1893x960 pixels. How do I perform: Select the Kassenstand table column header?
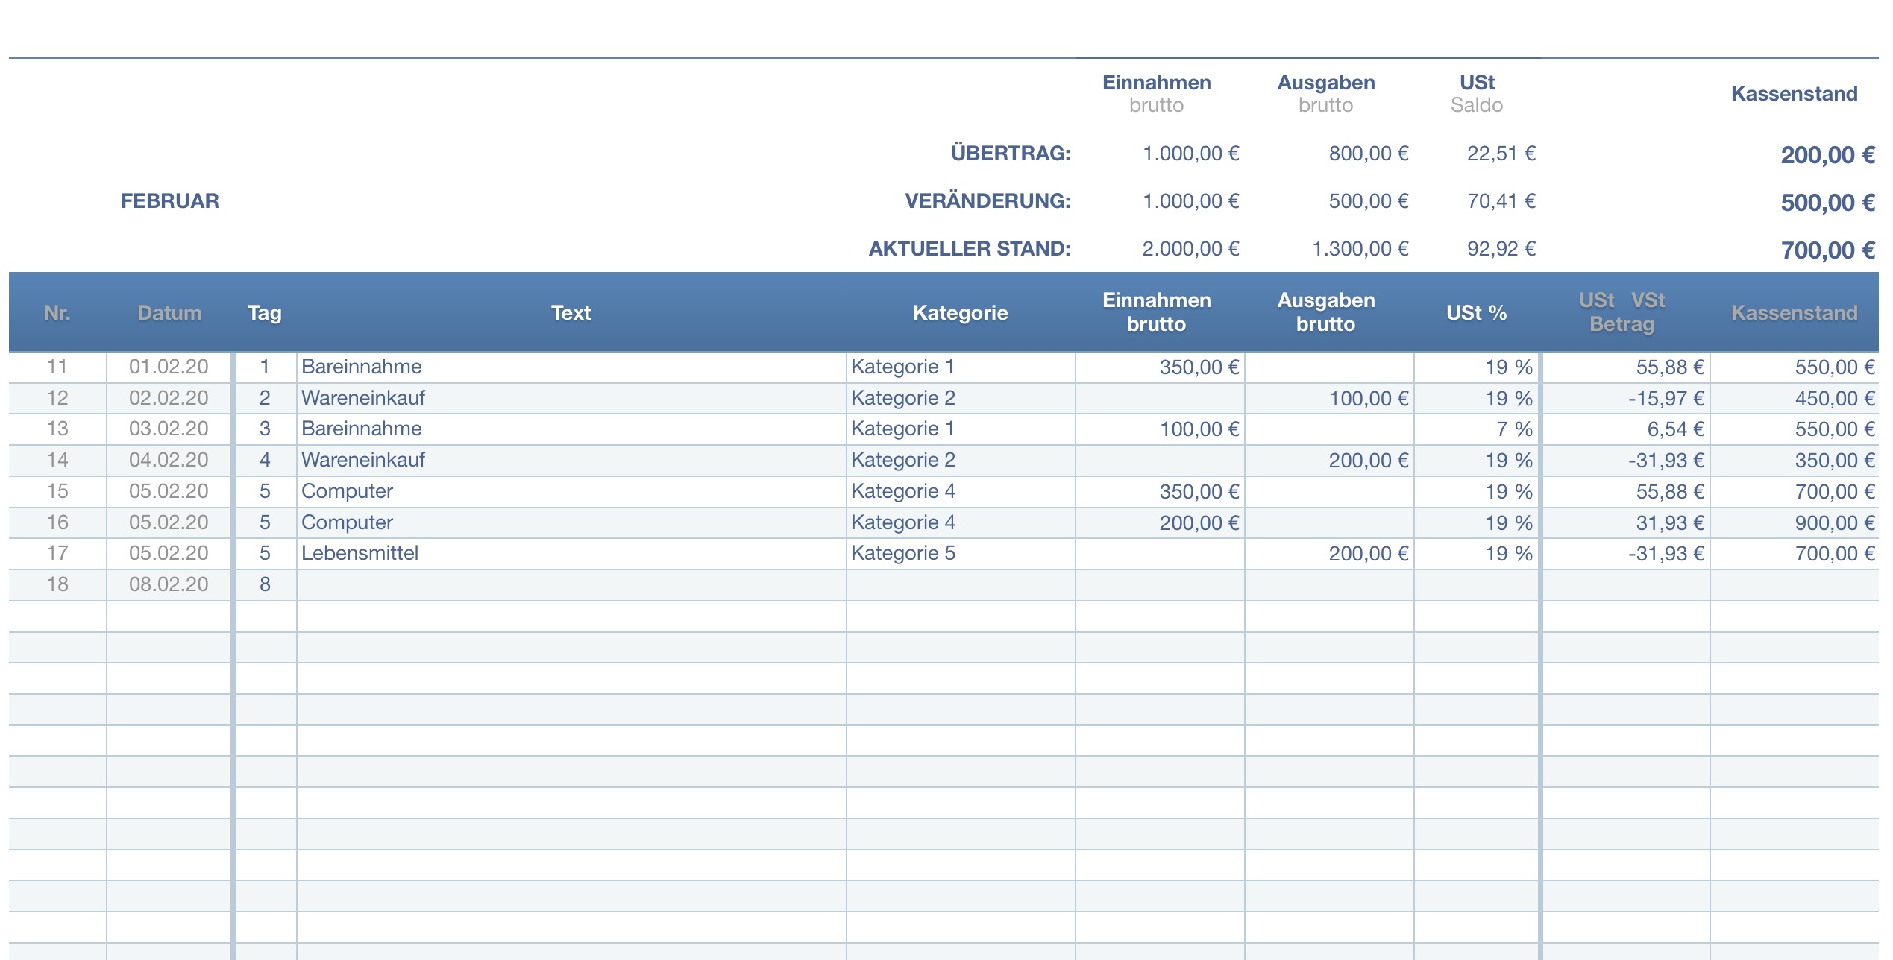click(1794, 312)
